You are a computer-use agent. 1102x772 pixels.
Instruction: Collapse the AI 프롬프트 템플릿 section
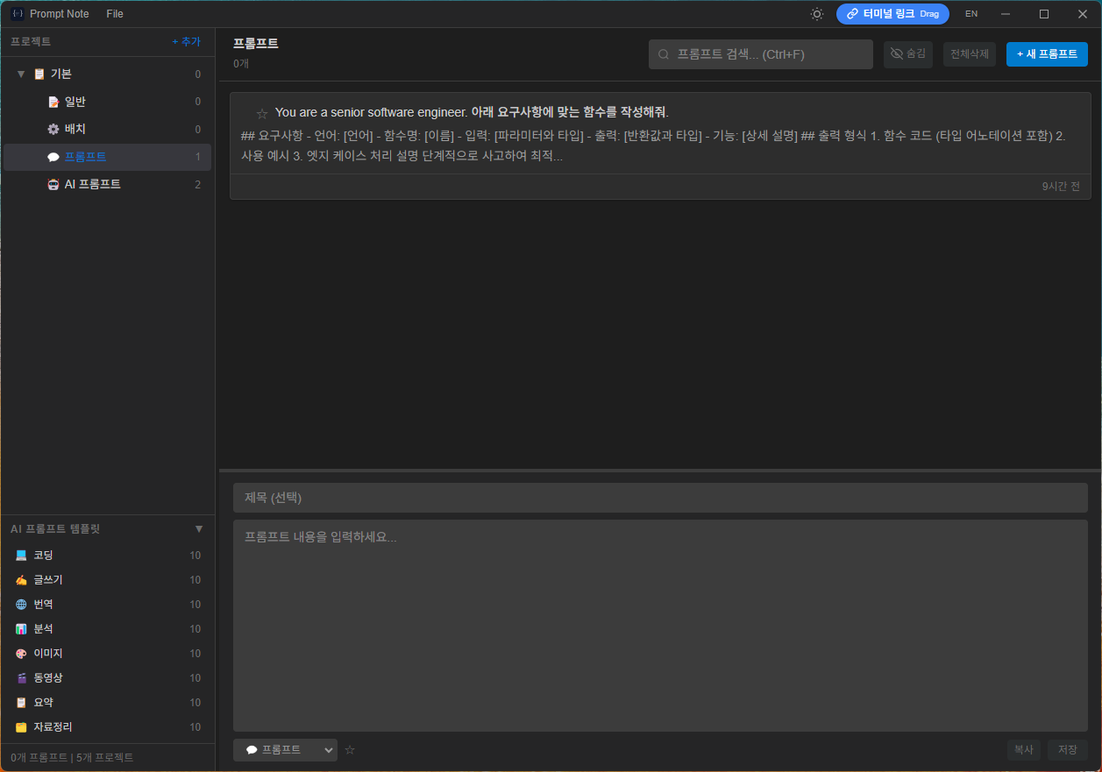coord(199,528)
